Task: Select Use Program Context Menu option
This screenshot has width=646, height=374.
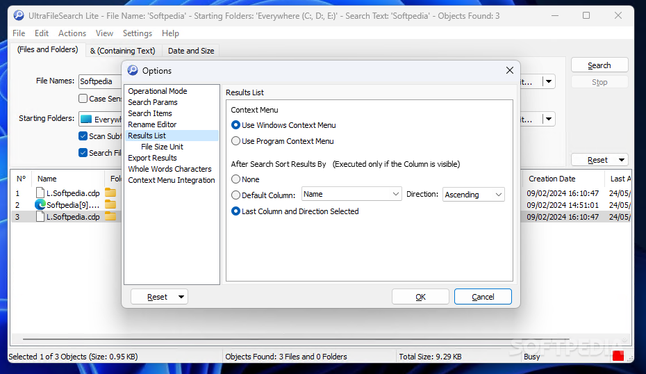Action: pyautogui.click(x=235, y=141)
